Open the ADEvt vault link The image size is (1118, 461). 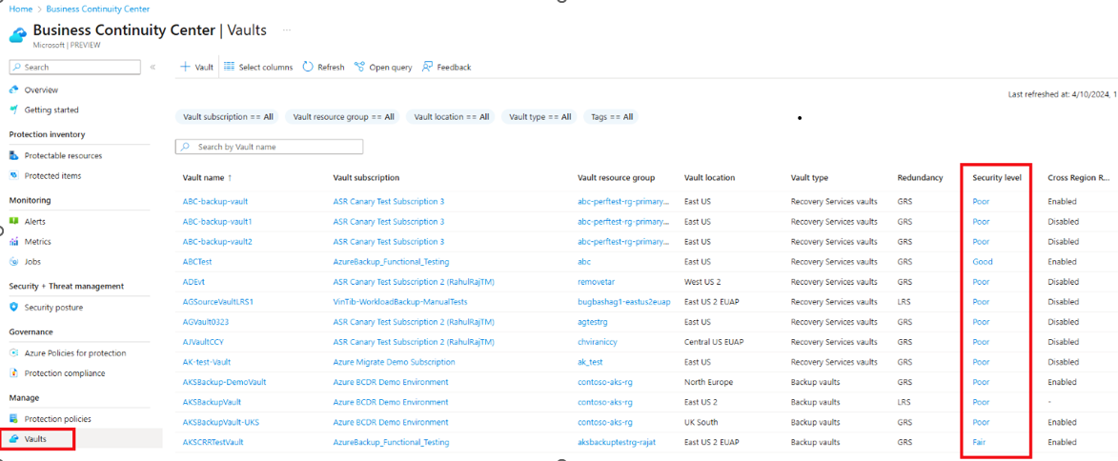pos(193,281)
